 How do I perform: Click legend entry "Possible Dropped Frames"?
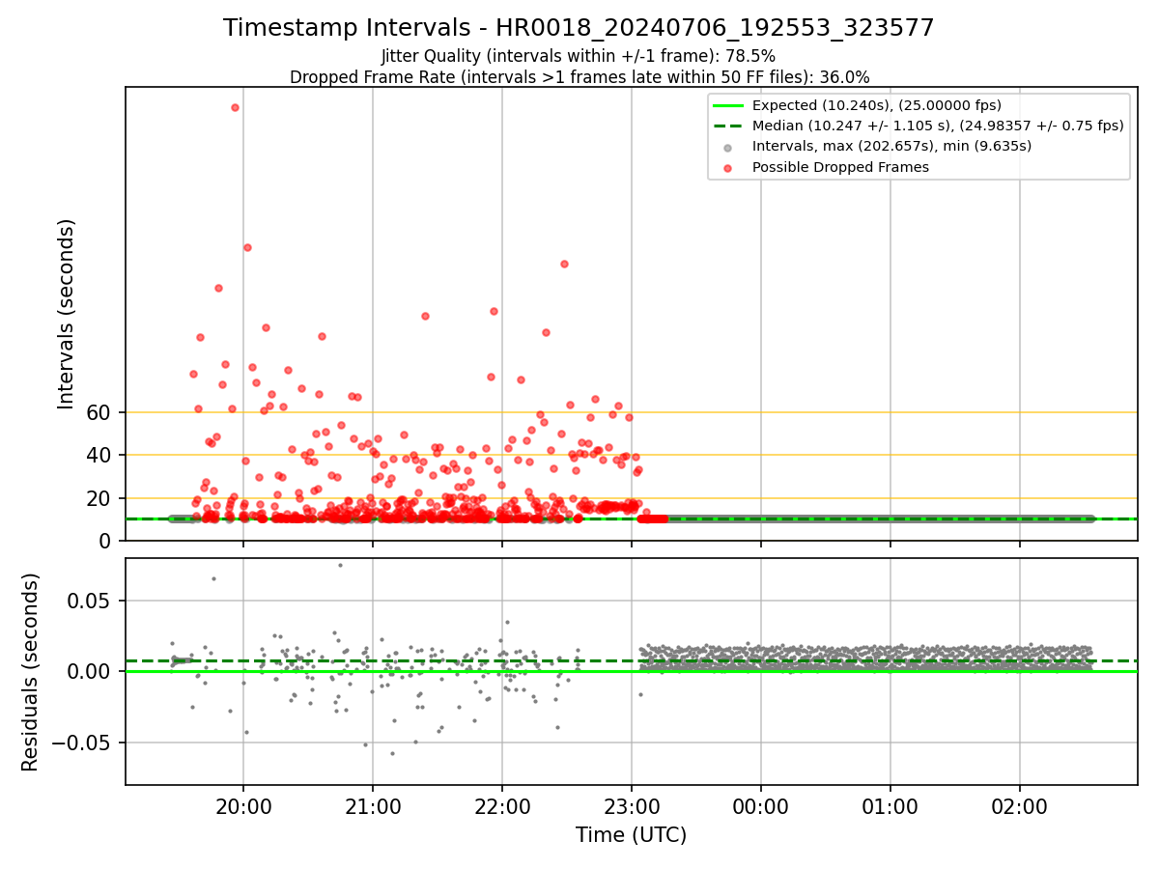pos(840,167)
